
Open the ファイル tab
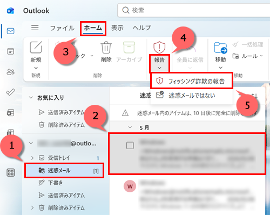point(62,28)
